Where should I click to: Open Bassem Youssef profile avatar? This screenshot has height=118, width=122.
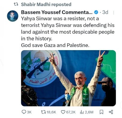coord(13,16)
